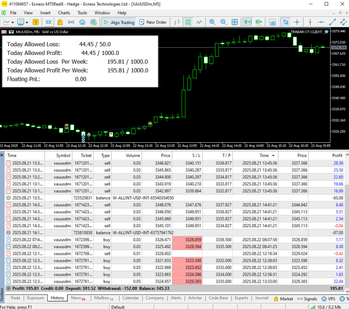
Task: Open the Help menu
Action: (x=122, y=13)
